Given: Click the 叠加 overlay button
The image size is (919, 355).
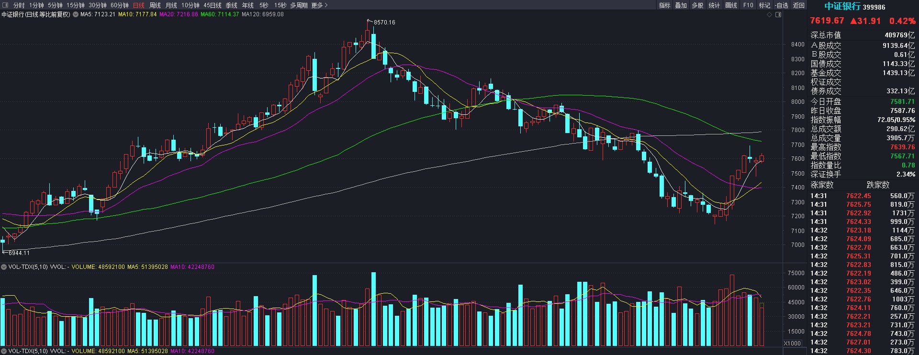Looking at the screenshot, I should click(x=681, y=5).
